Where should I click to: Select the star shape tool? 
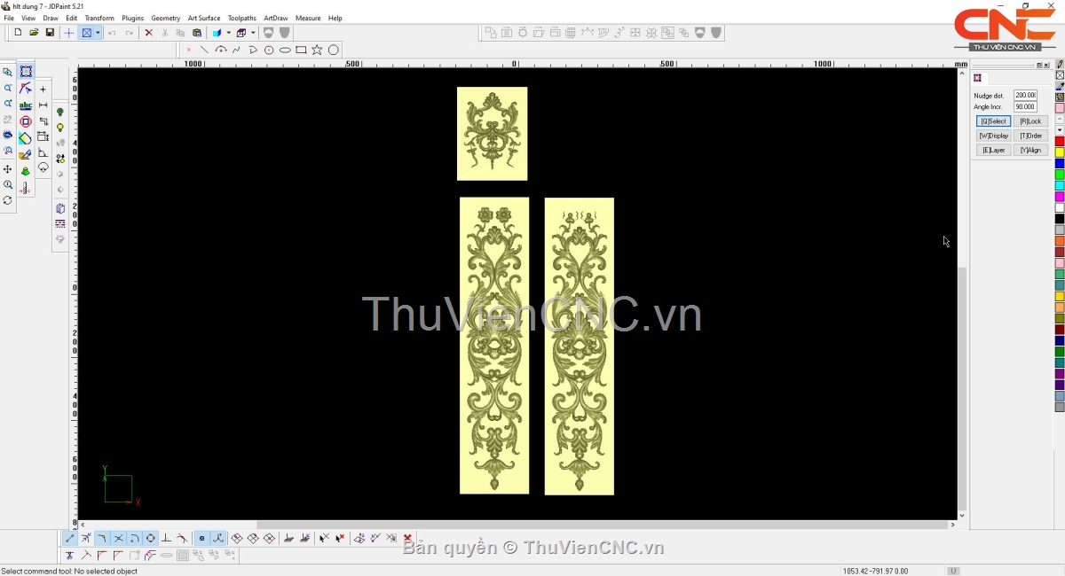tap(317, 50)
